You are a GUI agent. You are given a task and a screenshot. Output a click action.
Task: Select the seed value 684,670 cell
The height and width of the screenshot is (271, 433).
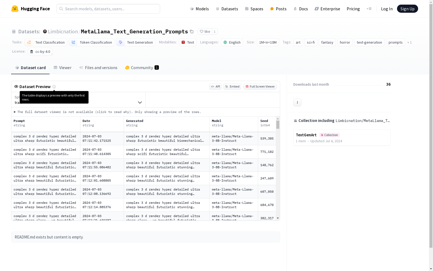[267, 205]
